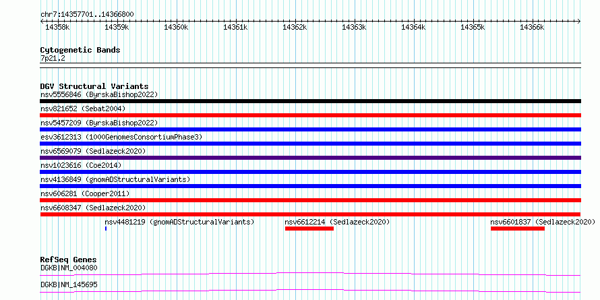Viewport: 600px width, 300px height.
Task: Select the 14362k ruler tick label
Action: click(x=295, y=27)
